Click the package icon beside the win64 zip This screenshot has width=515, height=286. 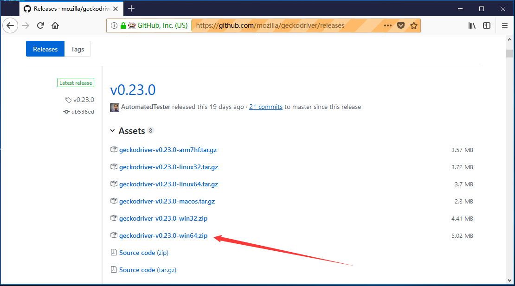coord(114,235)
